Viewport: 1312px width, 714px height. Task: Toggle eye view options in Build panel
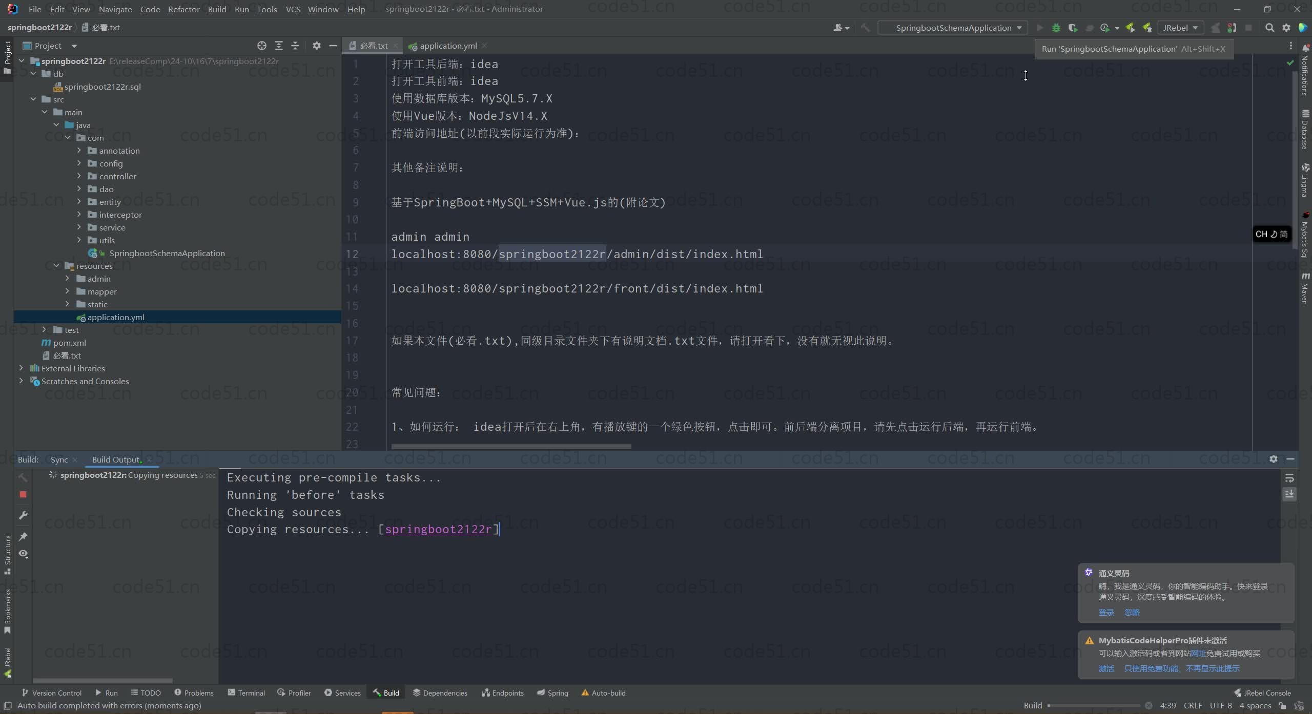click(23, 554)
